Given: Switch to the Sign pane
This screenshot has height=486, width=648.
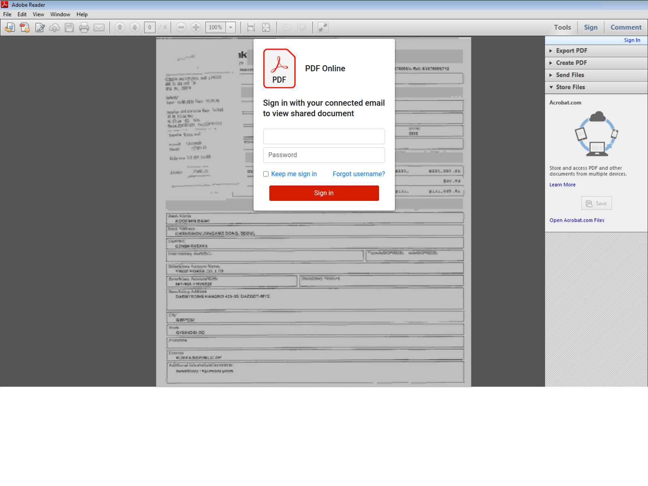Looking at the screenshot, I should (x=590, y=27).
